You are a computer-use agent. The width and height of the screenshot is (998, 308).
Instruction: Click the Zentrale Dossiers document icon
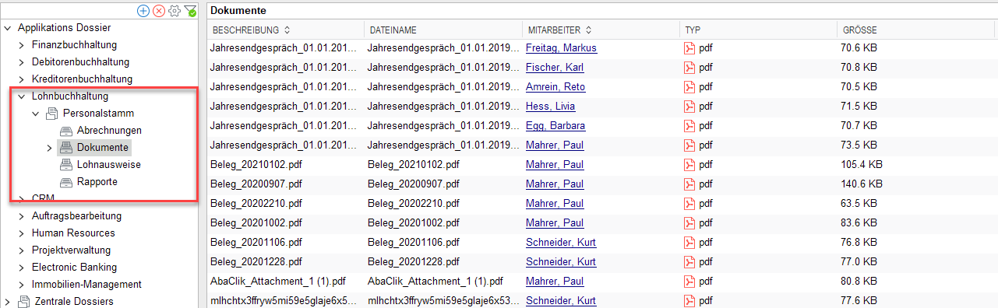(24, 301)
